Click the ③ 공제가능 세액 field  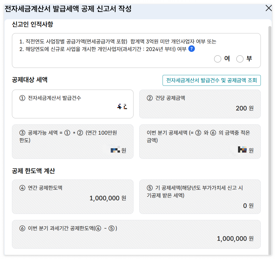(x=72, y=141)
